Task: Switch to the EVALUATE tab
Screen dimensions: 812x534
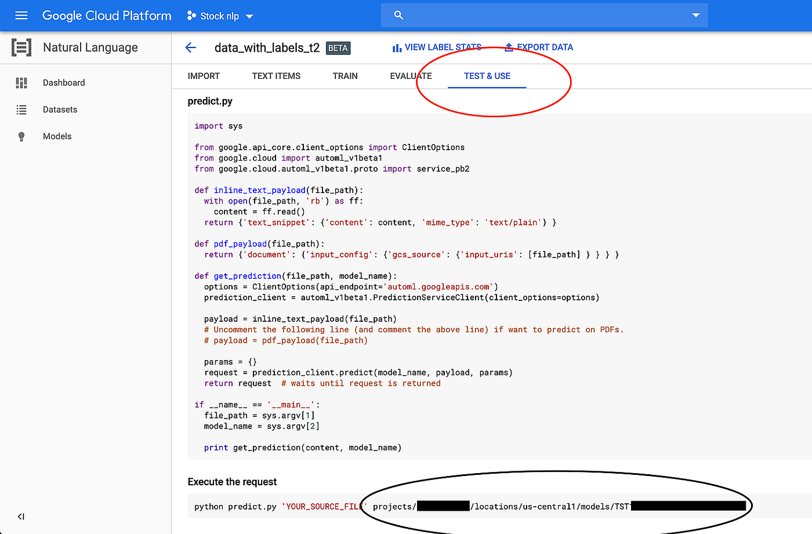Action: (411, 76)
